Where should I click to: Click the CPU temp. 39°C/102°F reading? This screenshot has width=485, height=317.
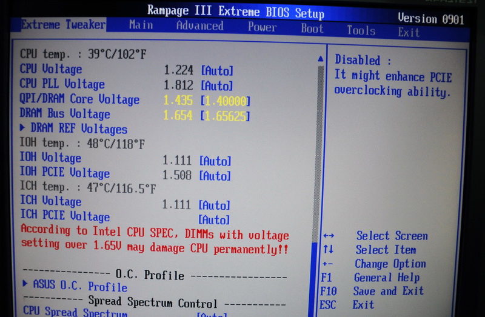pos(83,54)
